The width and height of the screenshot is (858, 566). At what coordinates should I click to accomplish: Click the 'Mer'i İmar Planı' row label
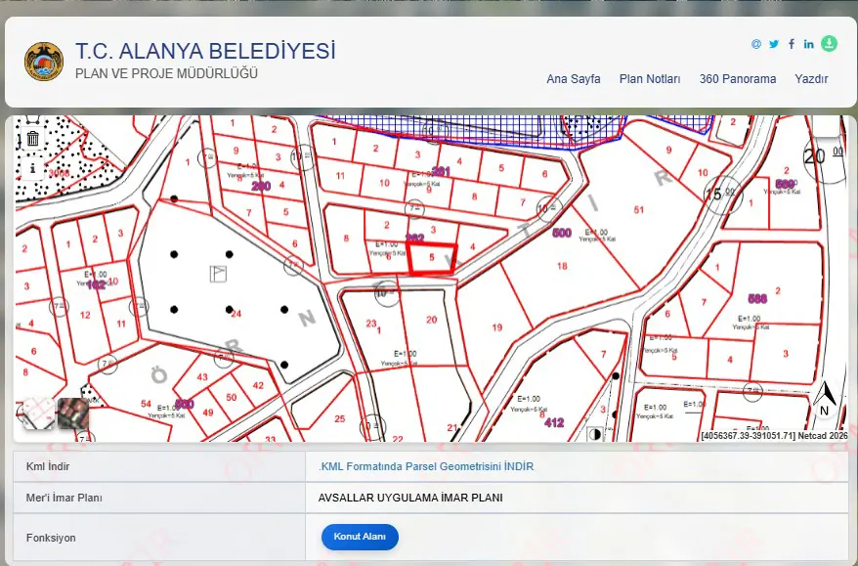click(64, 498)
